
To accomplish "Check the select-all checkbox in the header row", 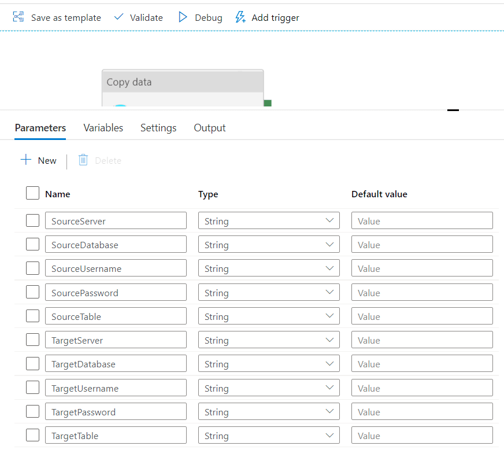I will coord(32,193).
